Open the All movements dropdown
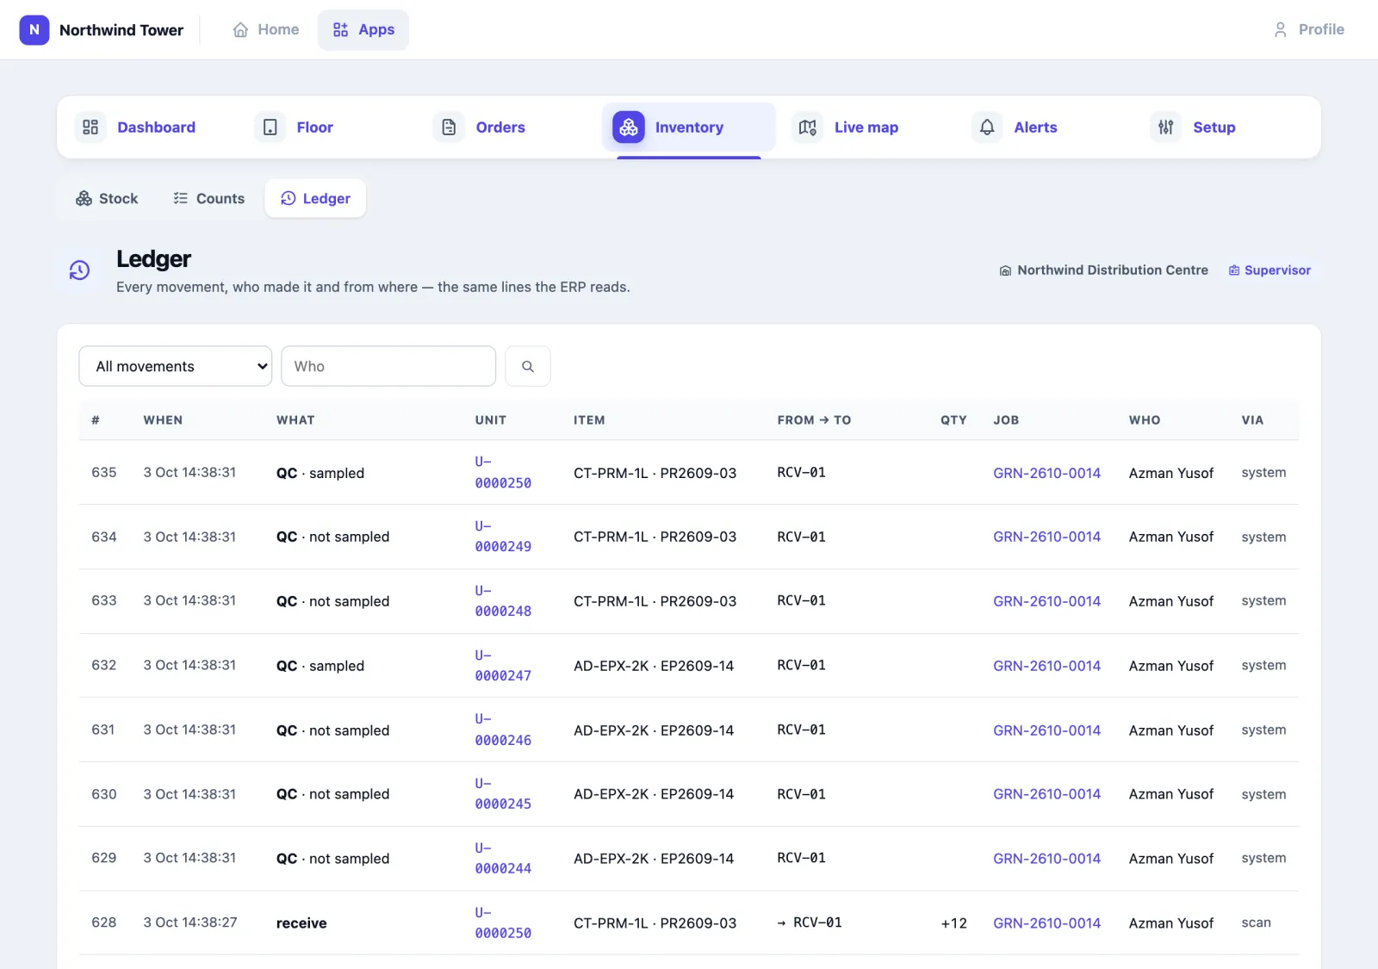1378x969 pixels. 176,367
